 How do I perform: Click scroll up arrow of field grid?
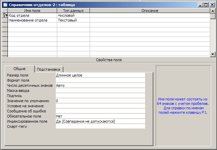pos(213,11)
